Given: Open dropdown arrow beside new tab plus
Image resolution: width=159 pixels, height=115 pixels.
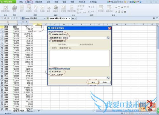Looking at the screenshot, I should point(75,18).
